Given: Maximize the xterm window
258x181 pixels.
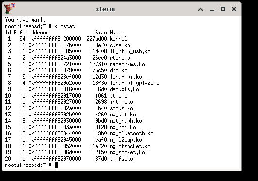Looking at the screenshot, I should (x=223, y=9).
